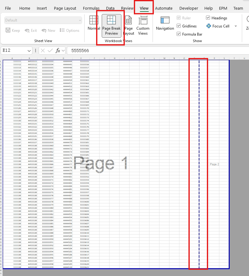
Task: Uncheck the Gridlines checkbox
Action: point(178,26)
